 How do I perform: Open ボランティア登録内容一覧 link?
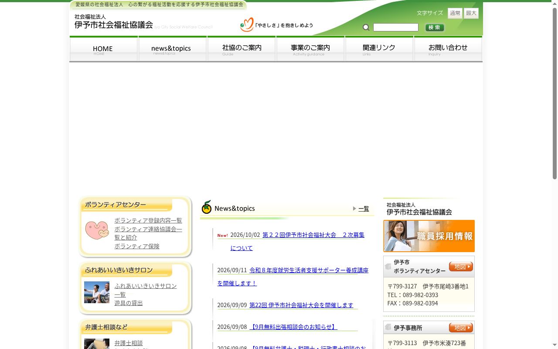click(x=148, y=221)
